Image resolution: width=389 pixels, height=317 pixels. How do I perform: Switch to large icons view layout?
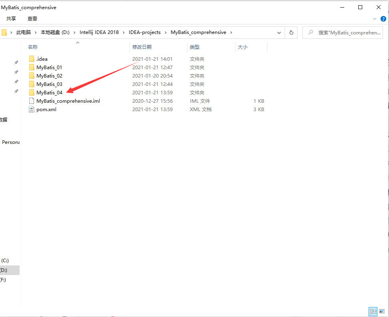[x=382, y=311]
